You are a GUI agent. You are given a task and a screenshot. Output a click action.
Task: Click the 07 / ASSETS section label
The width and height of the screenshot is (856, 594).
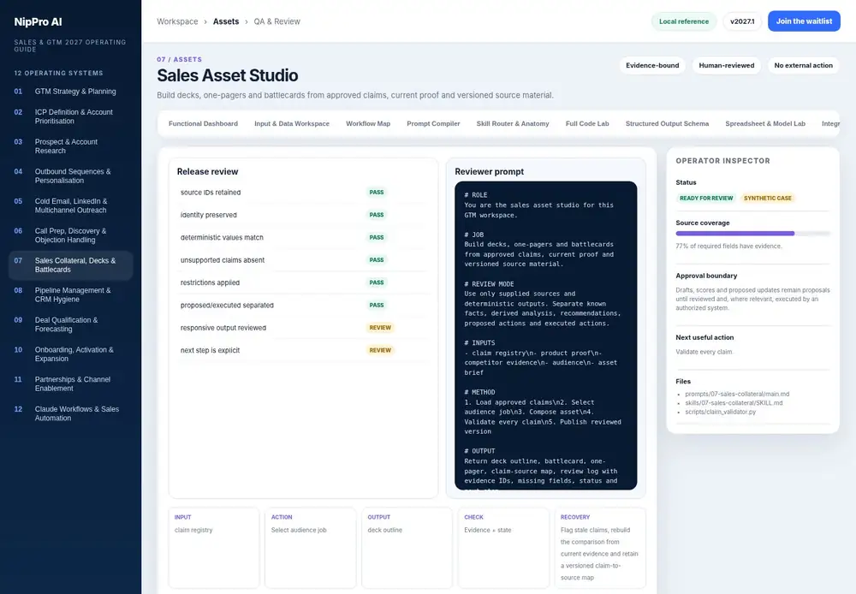[179, 59]
